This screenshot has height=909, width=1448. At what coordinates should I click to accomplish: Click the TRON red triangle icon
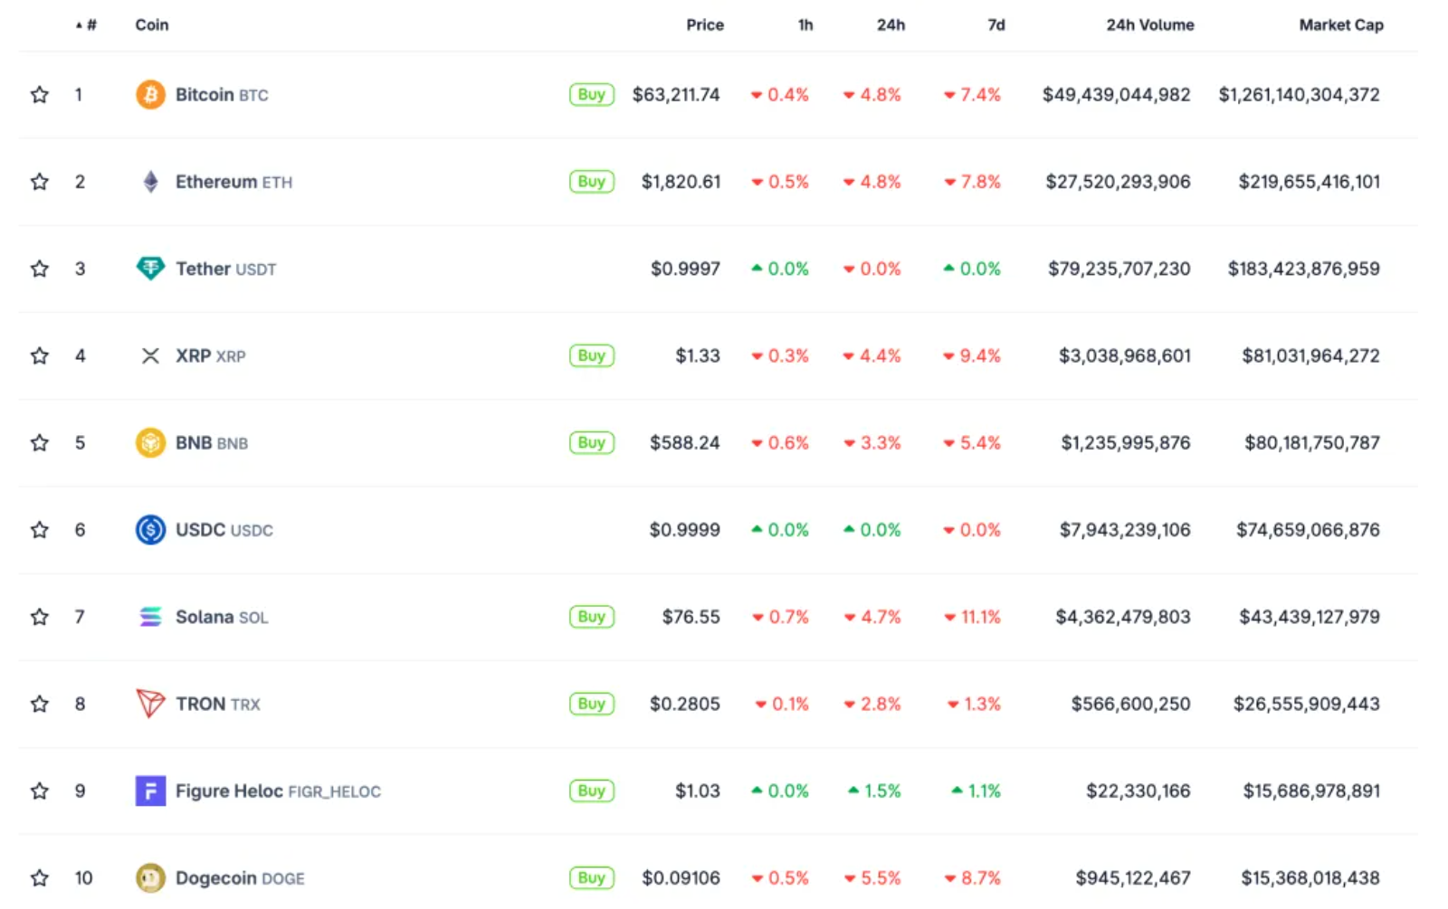click(150, 704)
